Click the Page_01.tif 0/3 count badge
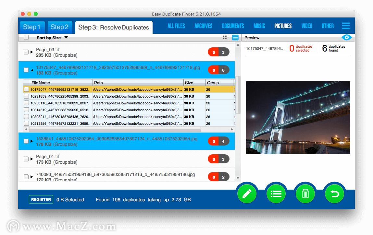This screenshot has height=235, width=373. (218, 159)
